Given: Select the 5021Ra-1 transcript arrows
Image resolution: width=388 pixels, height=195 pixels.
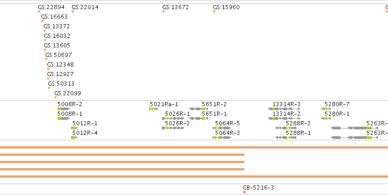Looking at the screenshot, I should [154, 109].
